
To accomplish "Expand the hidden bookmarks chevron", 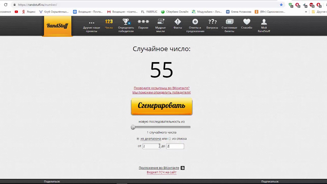I will [306, 12].
